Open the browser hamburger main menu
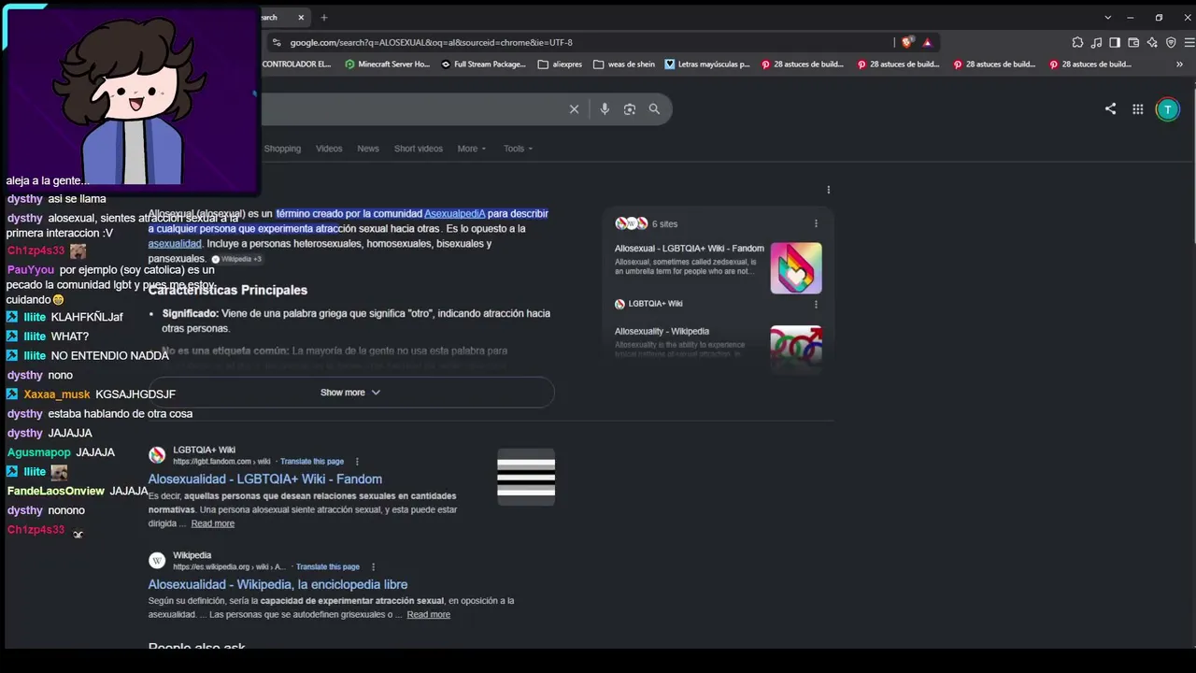The image size is (1196, 673). click(x=1189, y=42)
